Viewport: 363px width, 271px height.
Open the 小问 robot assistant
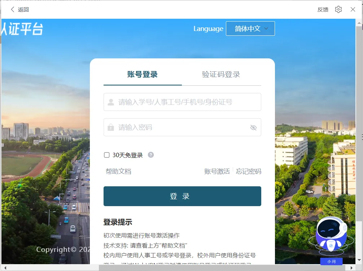point(331,240)
